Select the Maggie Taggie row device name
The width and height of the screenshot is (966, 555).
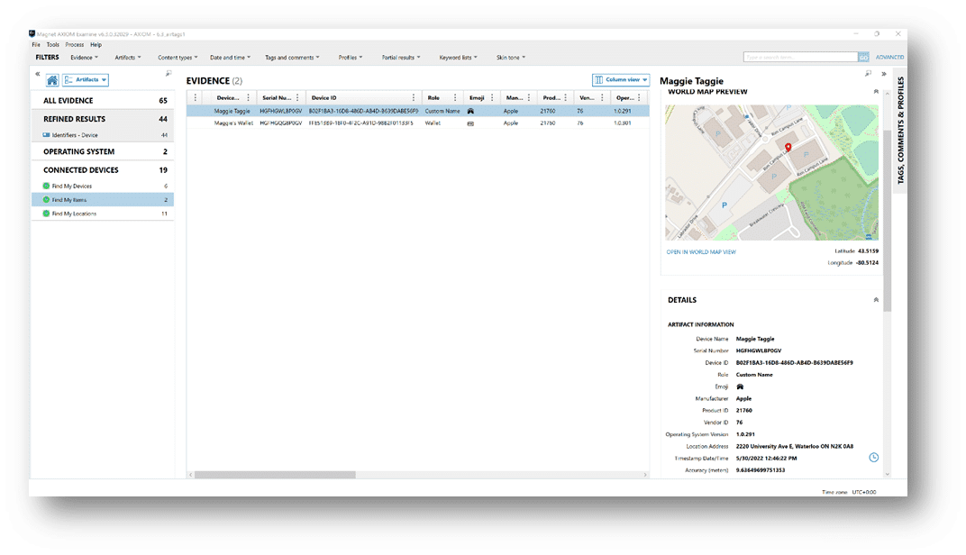pyautogui.click(x=232, y=112)
